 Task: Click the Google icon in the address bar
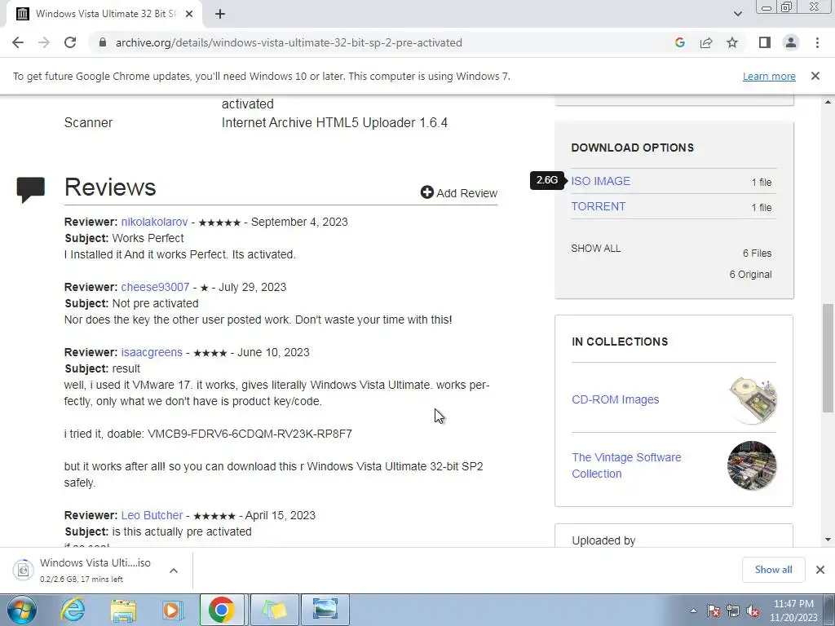pyautogui.click(x=679, y=42)
